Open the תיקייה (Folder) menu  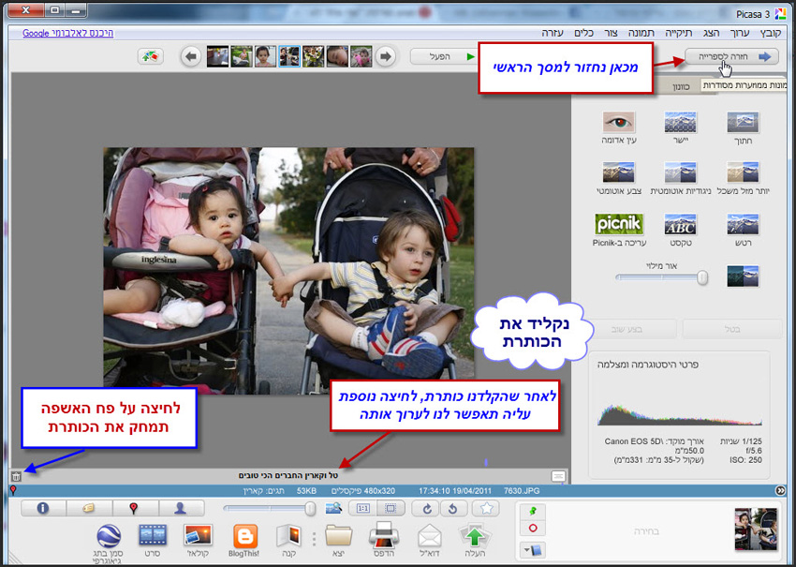[679, 33]
